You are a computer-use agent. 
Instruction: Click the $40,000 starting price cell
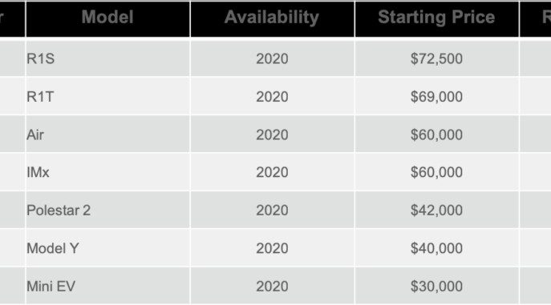click(x=437, y=248)
